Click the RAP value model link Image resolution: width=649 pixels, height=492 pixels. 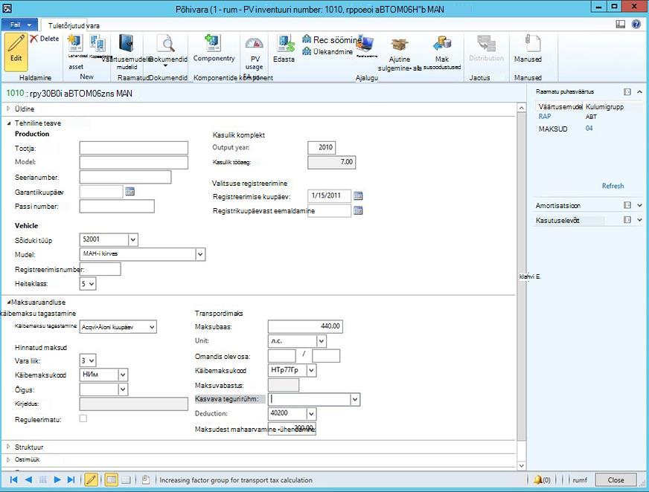pyautogui.click(x=544, y=117)
